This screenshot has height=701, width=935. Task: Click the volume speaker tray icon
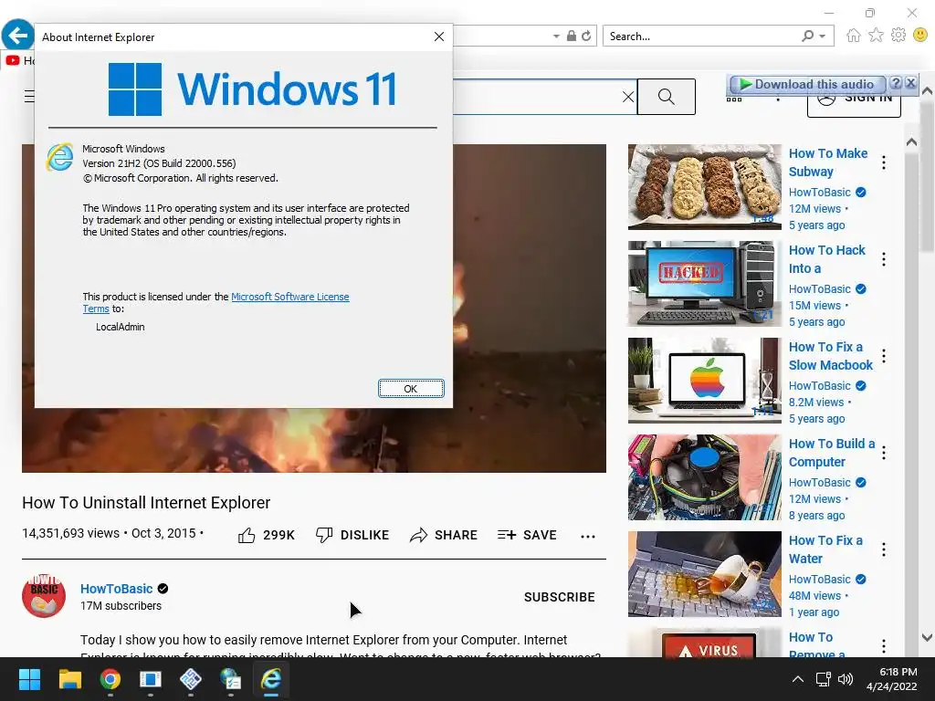845,679
